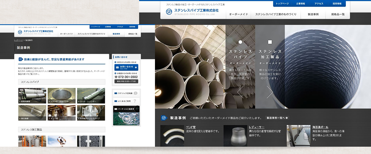This screenshot has height=154, width=371.
Task: Click envelope icon on お問い合わせ mail button
Action: coord(117,67)
